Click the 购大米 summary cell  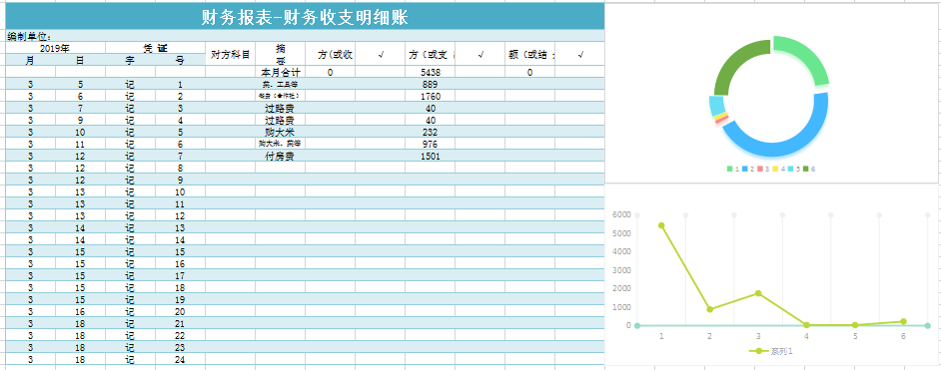(281, 132)
